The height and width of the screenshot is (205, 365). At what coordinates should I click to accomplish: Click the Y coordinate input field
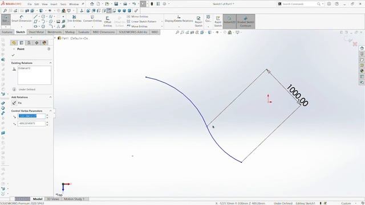tap(31, 124)
